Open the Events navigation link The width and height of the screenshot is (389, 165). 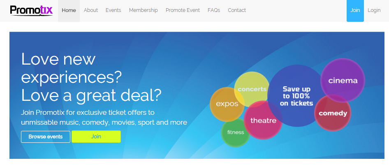113,10
